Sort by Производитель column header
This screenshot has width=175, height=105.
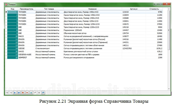[27, 9]
